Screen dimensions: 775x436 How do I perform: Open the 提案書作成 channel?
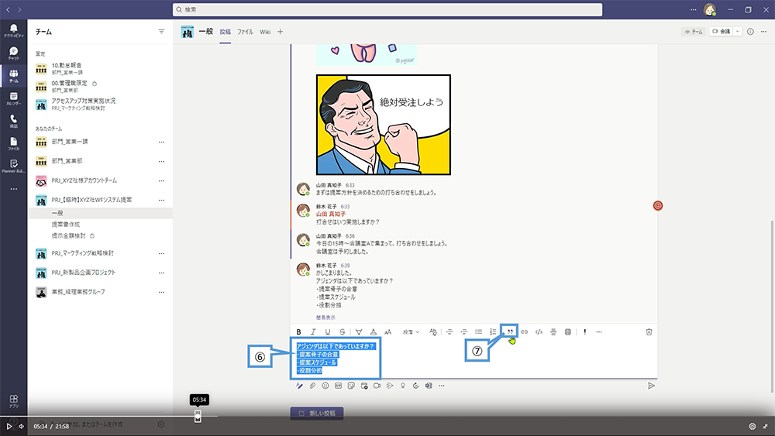[66, 224]
